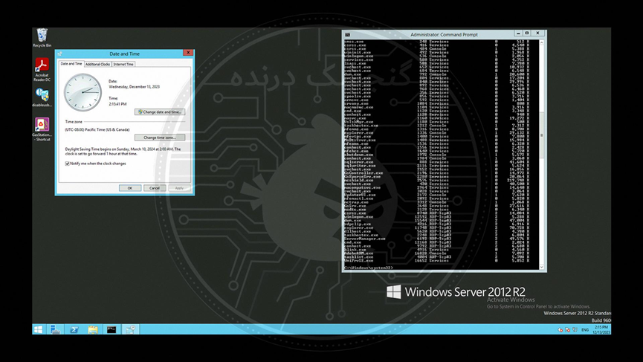Open the taskbar clock showing 2:15 PM

601,329
